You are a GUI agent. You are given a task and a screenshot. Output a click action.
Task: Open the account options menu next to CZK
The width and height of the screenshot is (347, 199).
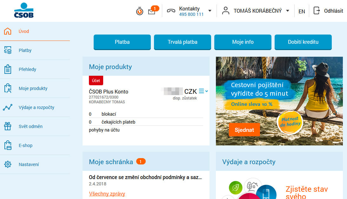[203, 91]
